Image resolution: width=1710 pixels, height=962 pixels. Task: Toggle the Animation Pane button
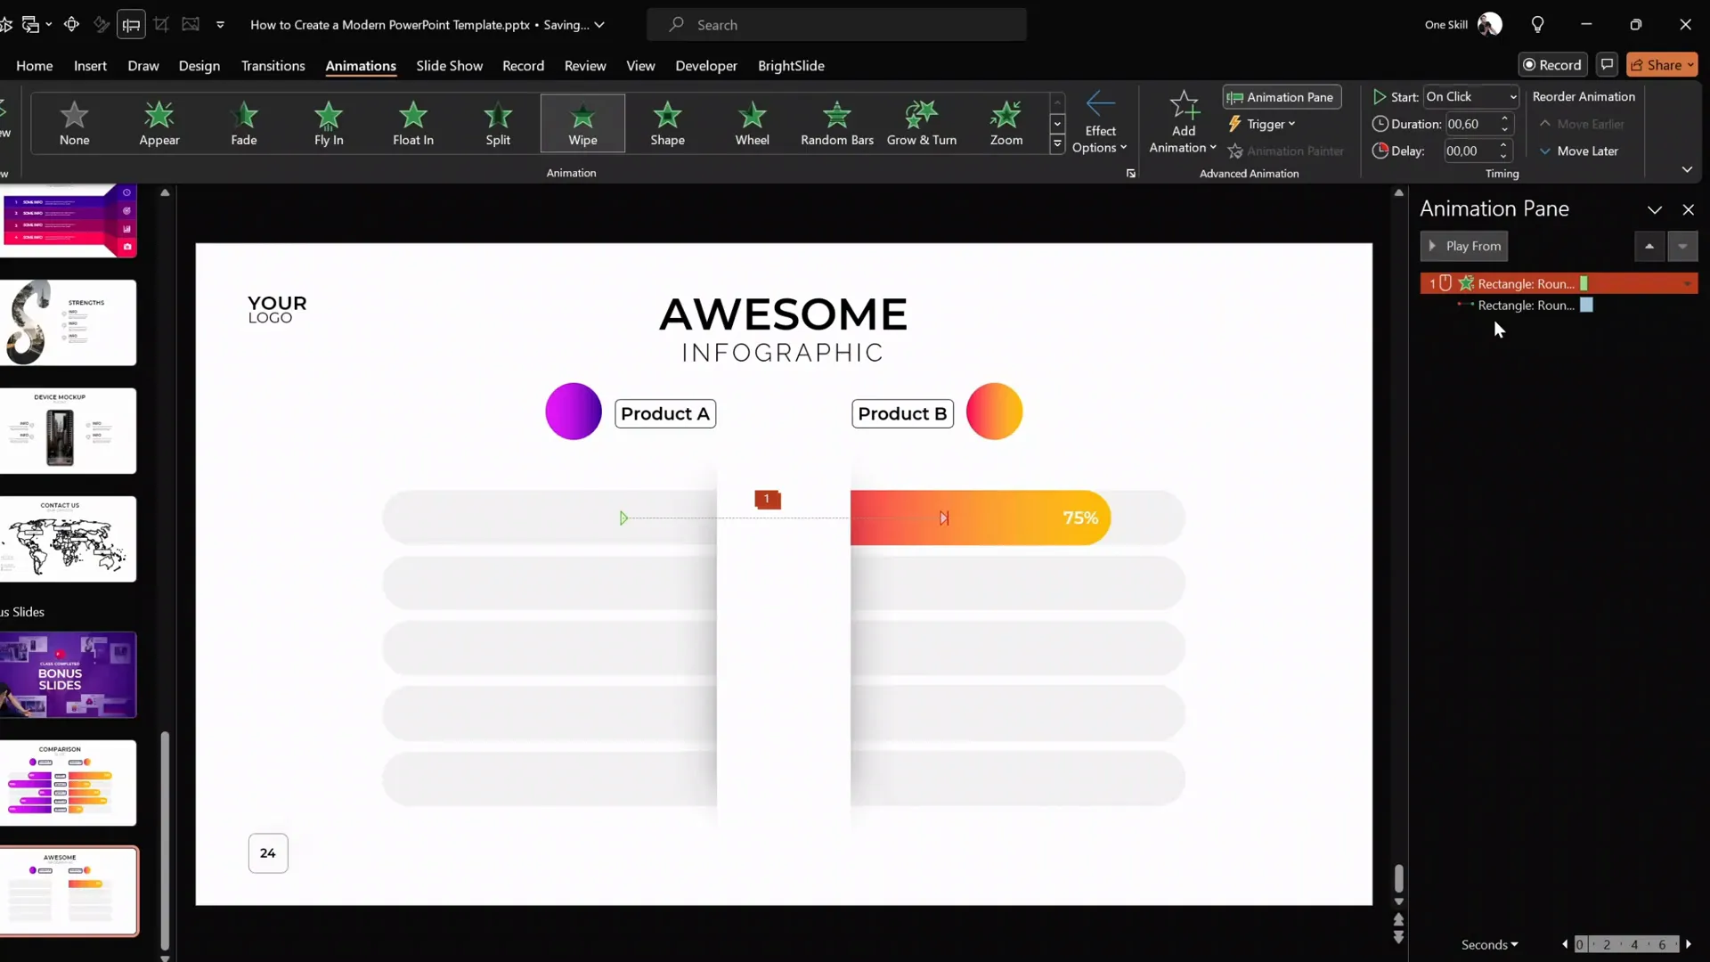pos(1282,97)
